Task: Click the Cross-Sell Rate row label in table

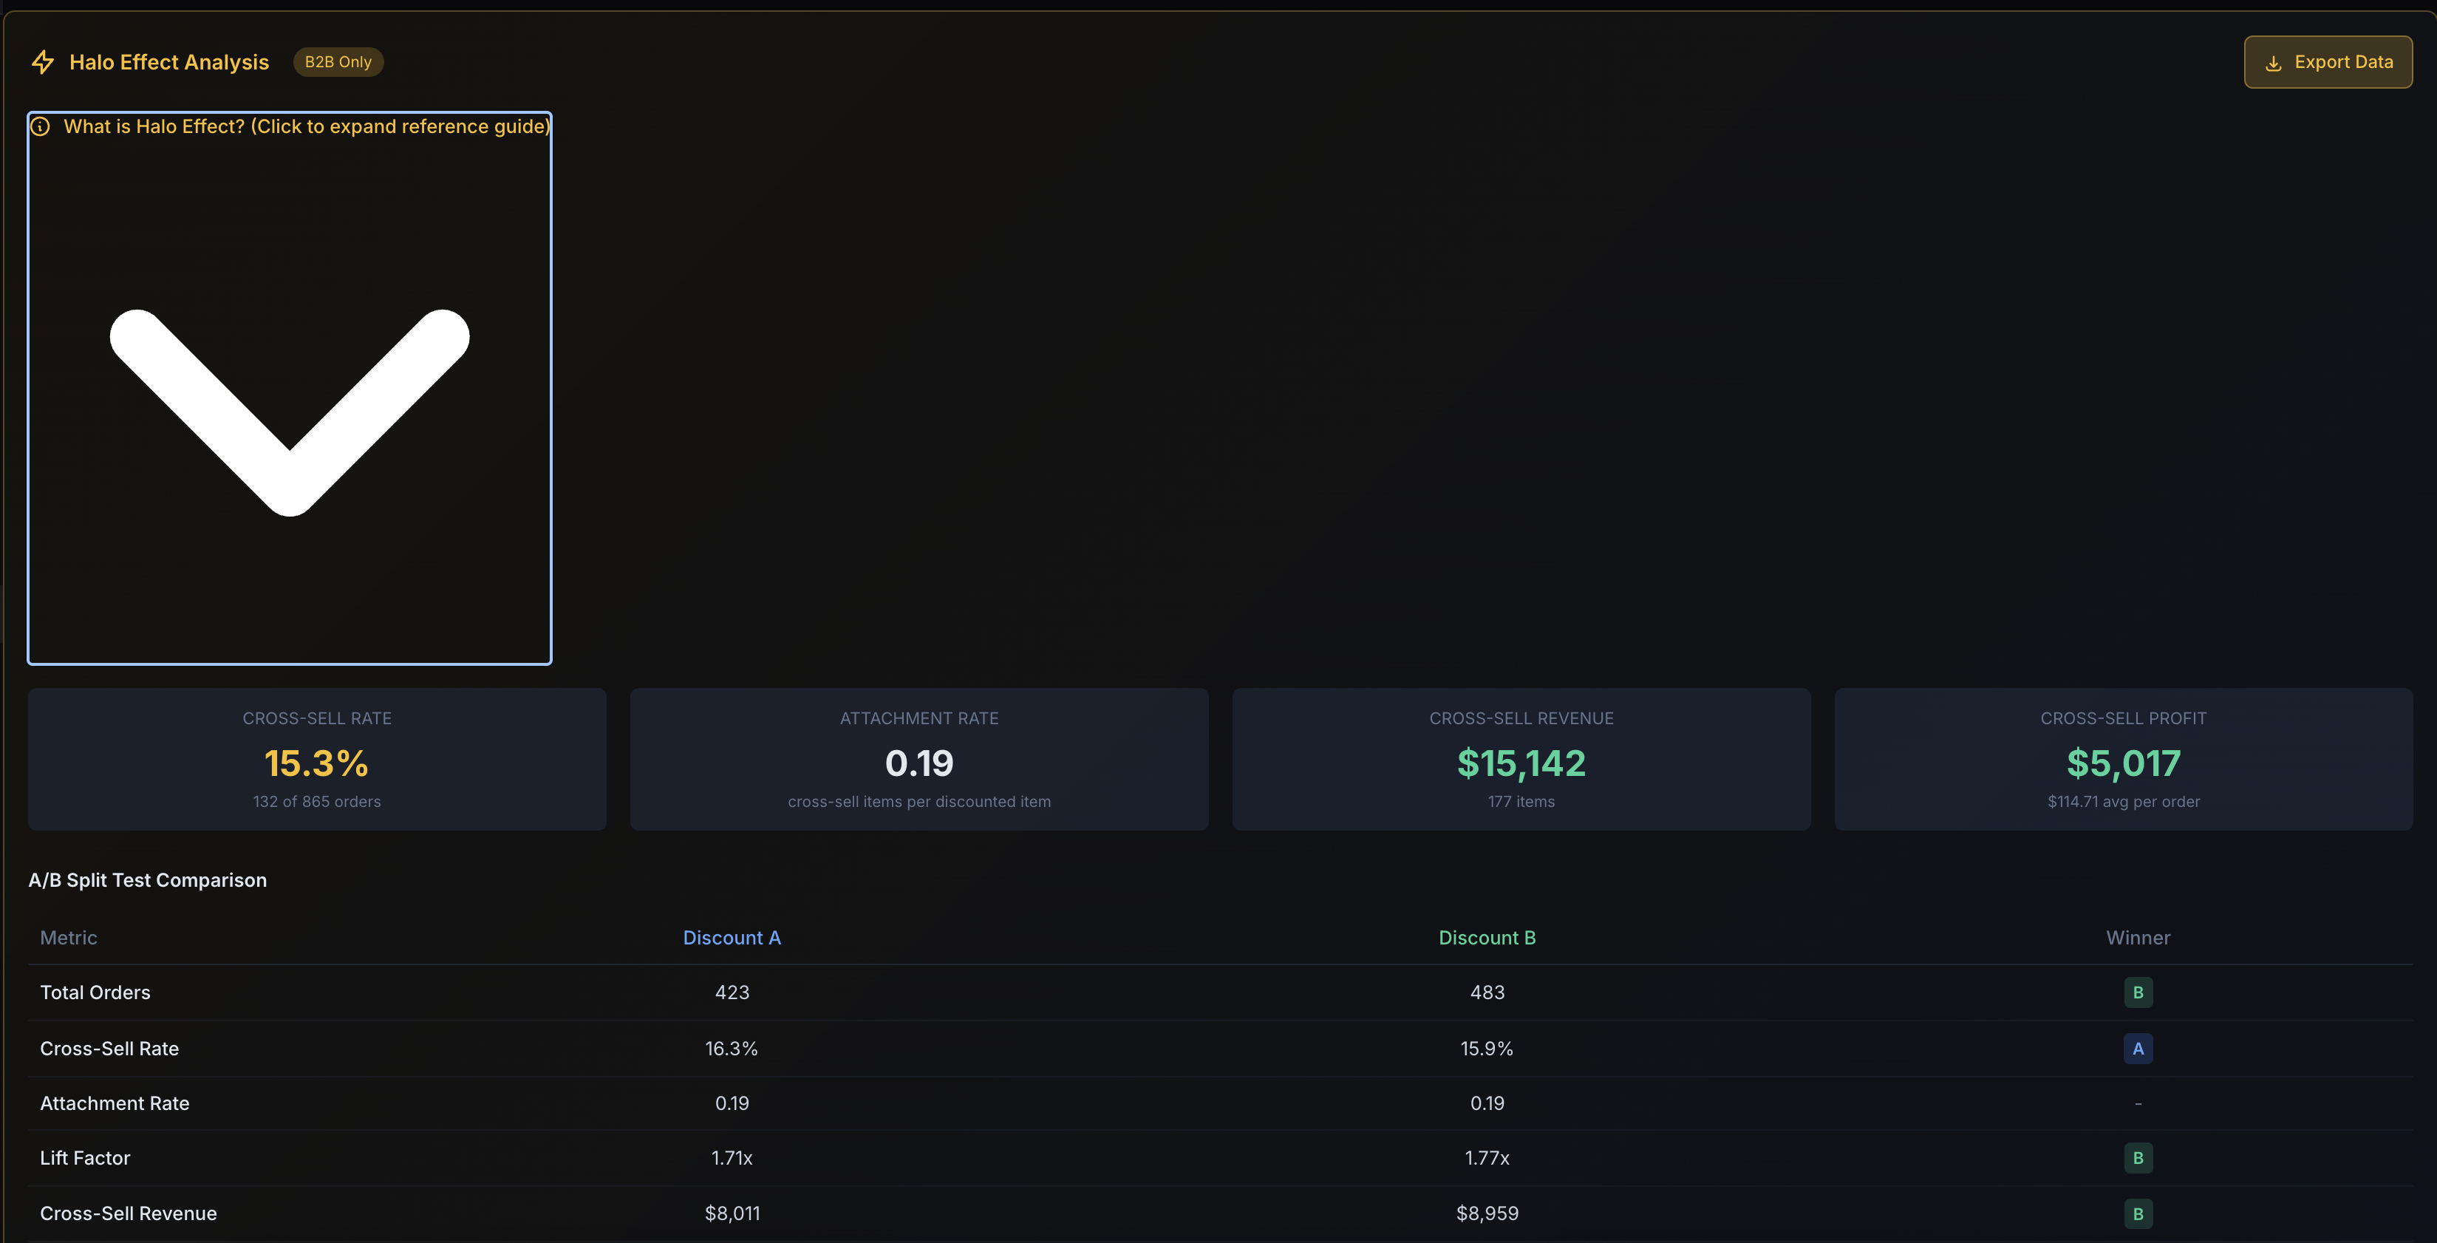Action: [109, 1048]
